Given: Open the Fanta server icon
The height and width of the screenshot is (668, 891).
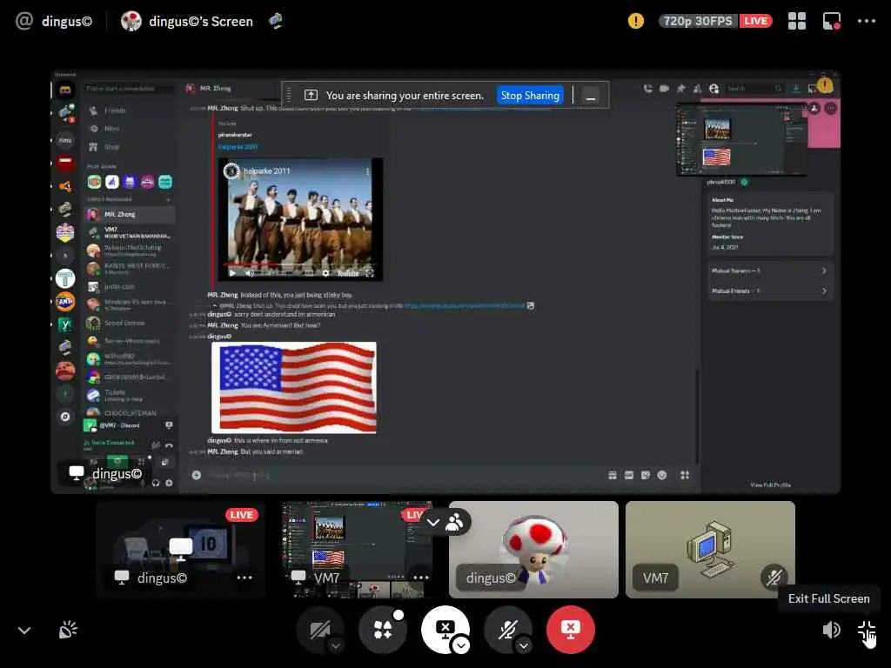Looking at the screenshot, I should click(64, 301).
